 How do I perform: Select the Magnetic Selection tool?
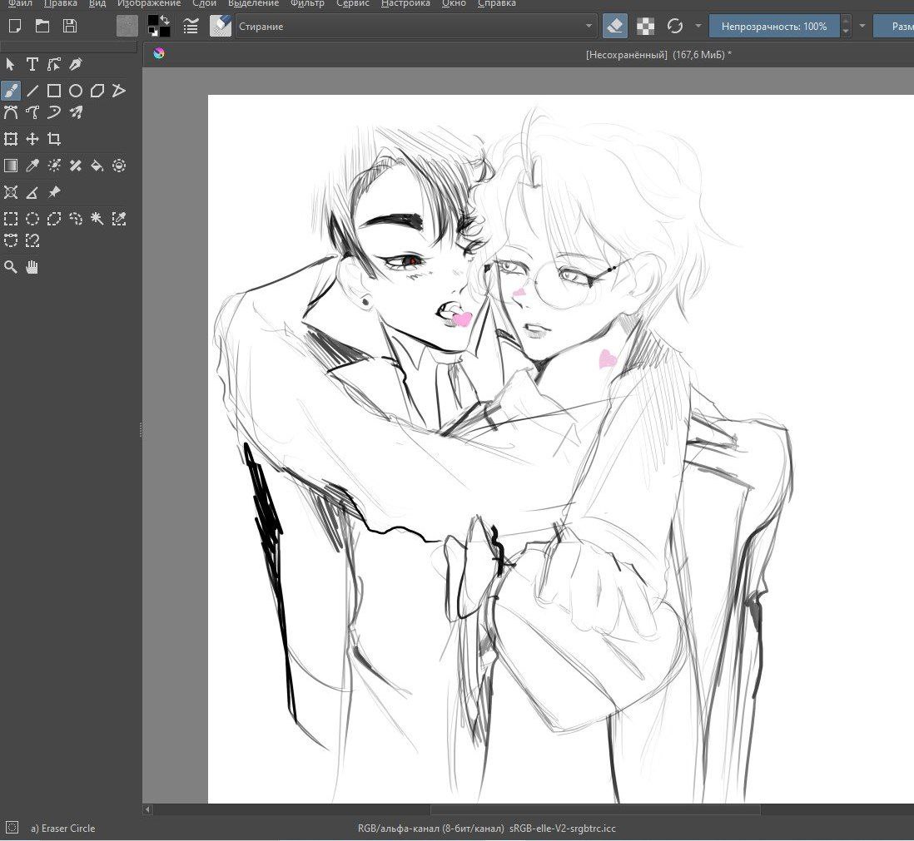[x=32, y=240]
